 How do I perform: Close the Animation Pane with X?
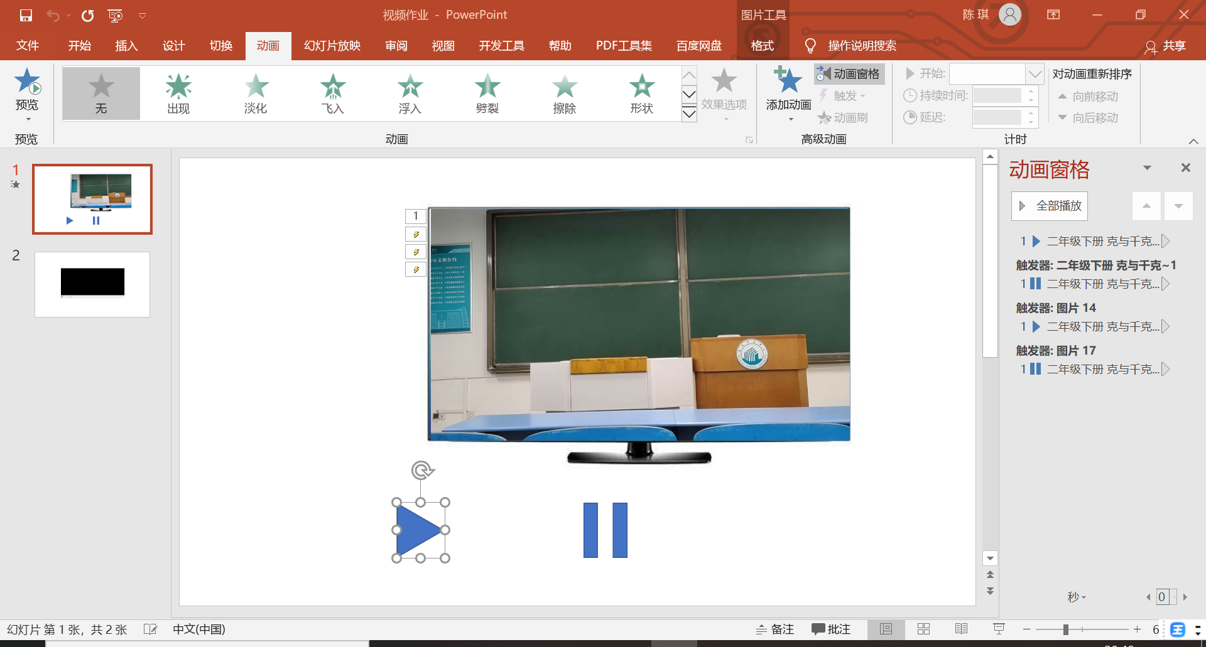coord(1186,168)
